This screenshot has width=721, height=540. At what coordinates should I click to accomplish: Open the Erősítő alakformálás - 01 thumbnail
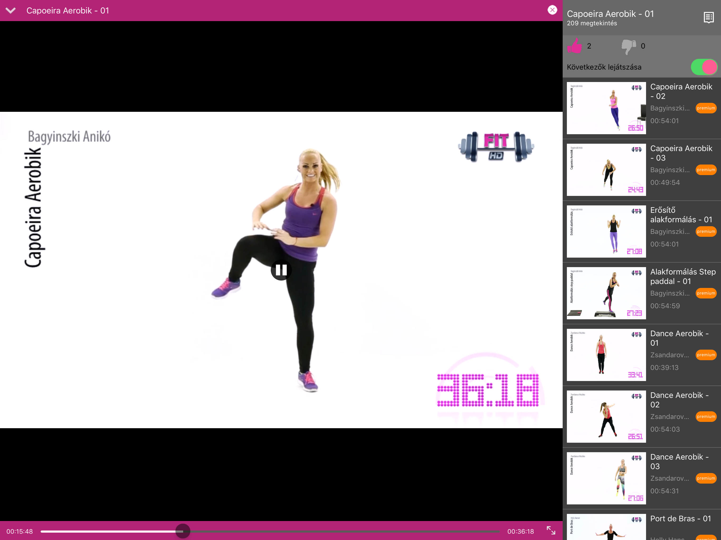pyautogui.click(x=606, y=232)
